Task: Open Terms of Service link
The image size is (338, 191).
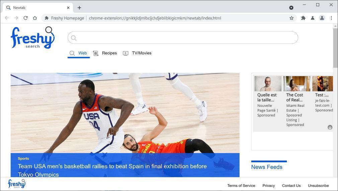Action: (x=241, y=186)
